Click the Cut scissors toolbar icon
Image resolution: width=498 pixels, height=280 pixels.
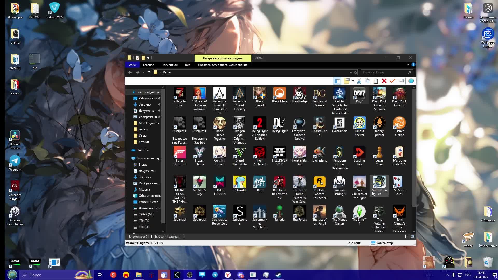click(359, 81)
